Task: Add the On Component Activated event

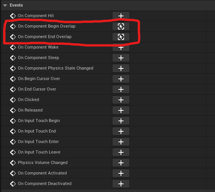Action: (121, 173)
